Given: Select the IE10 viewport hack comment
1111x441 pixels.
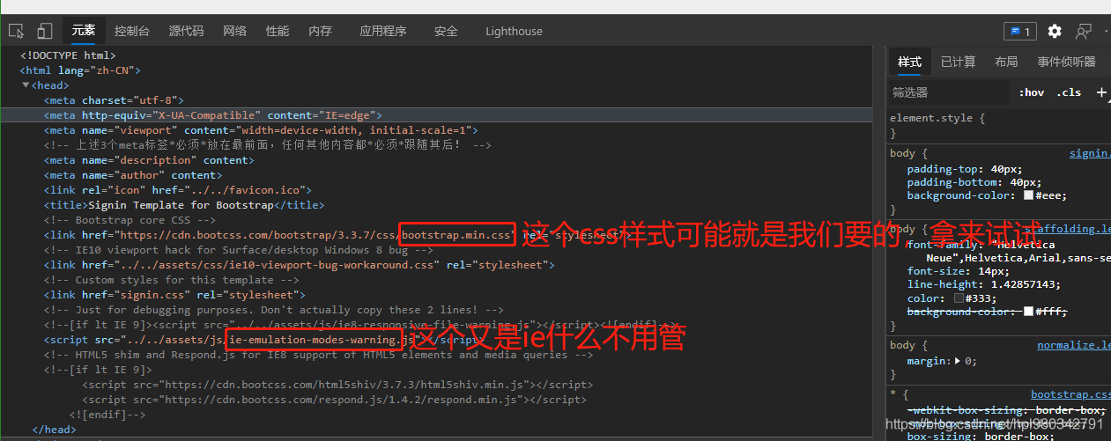Looking at the screenshot, I should 239,250.
